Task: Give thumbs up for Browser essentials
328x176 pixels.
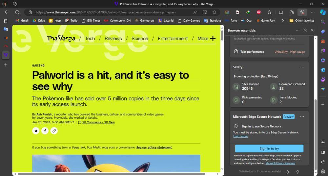Action: 287,172
